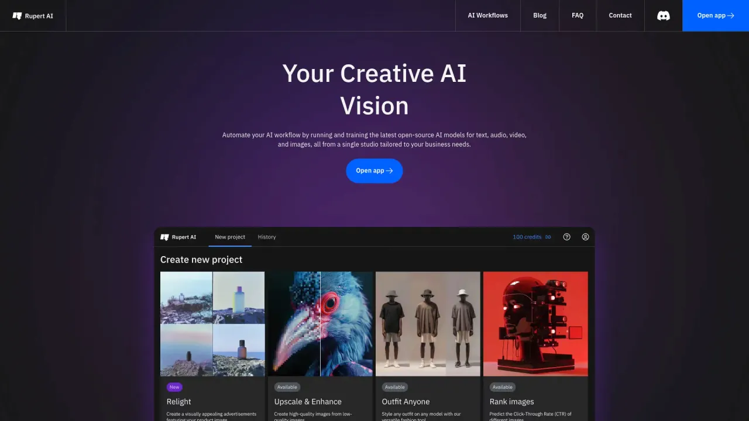Click the New badge on Relight card

pos(174,387)
